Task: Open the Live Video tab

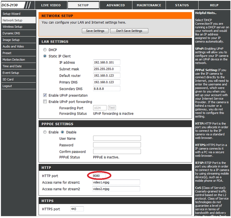Action: (x=50, y=5)
